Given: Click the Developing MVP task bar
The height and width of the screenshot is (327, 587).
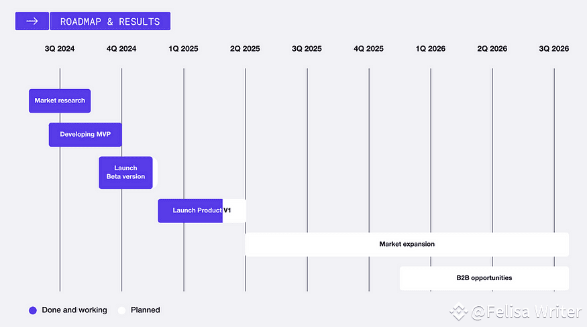Looking at the screenshot, I should (85, 134).
